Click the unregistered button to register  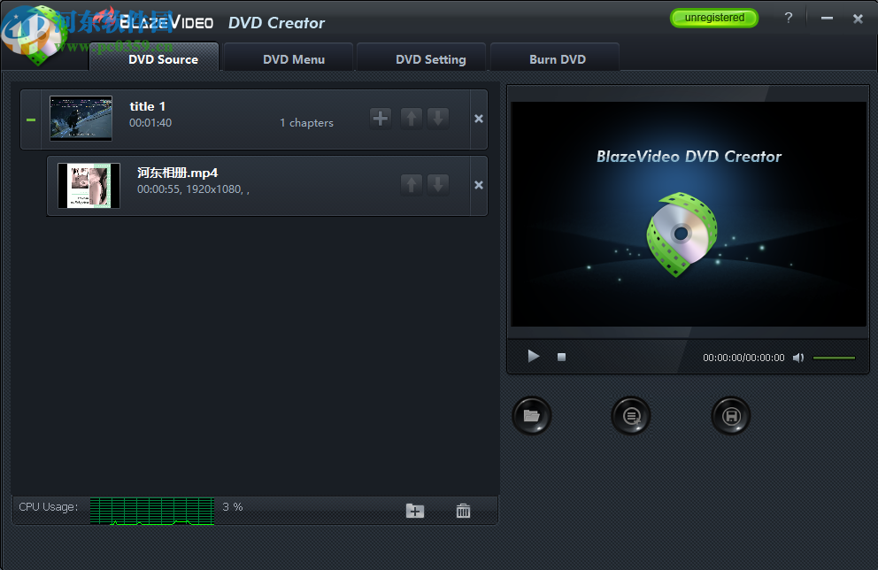[x=714, y=17]
